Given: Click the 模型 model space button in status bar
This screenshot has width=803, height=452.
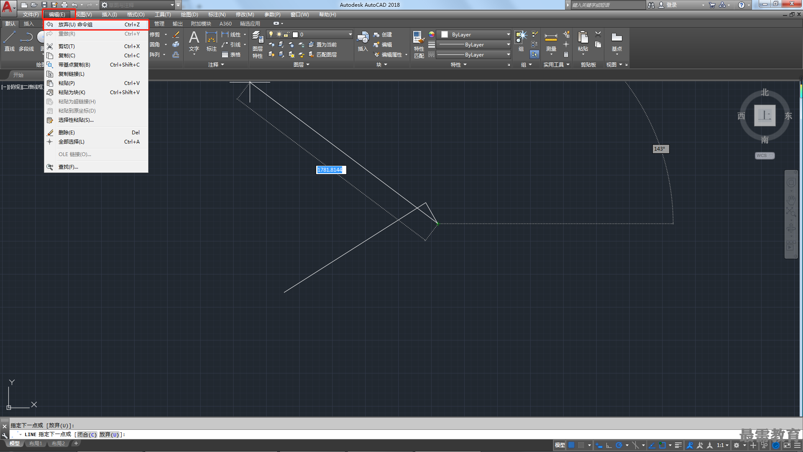Looking at the screenshot, I should [x=560, y=445].
